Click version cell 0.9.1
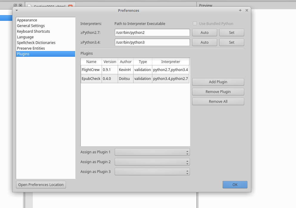The image size is (296, 208). click(110, 70)
